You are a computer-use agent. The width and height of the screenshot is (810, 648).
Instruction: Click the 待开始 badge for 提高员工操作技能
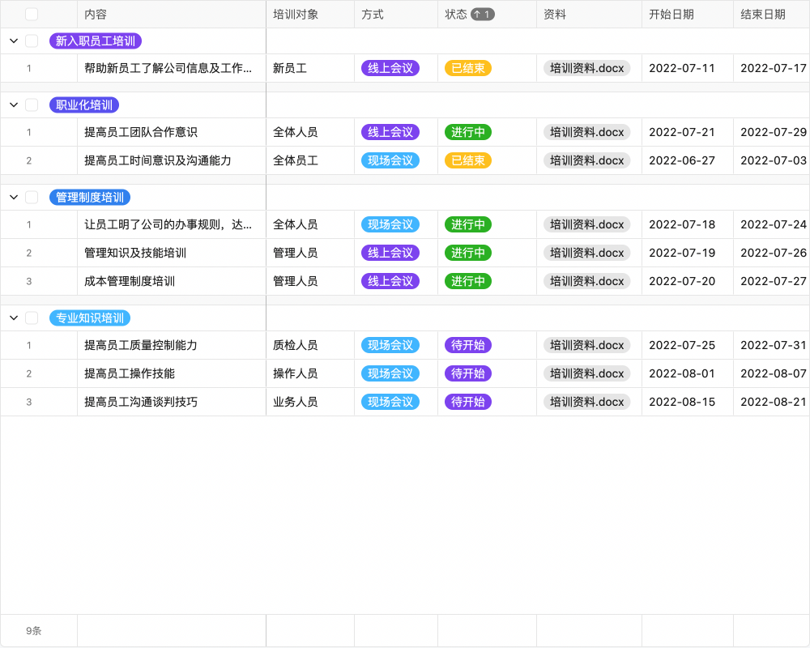coord(467,373)
